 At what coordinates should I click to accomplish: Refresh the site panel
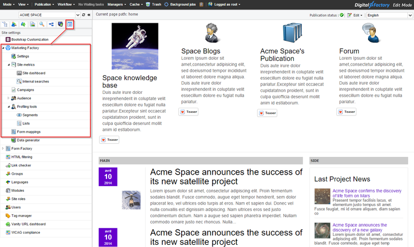pos(84,15)
